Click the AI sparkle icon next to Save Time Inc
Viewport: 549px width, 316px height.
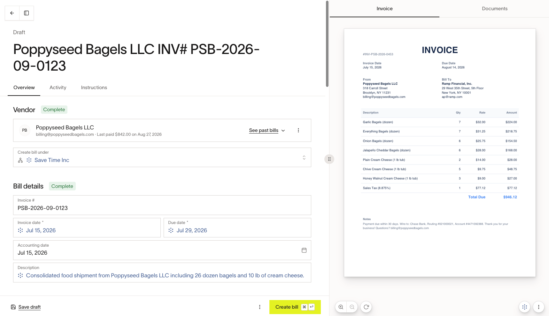click(x=29, y=160)
